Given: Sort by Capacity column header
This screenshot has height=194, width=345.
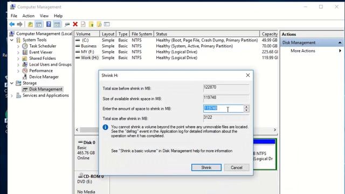Looking at the screenshot, I should click(x=269, y=34).
